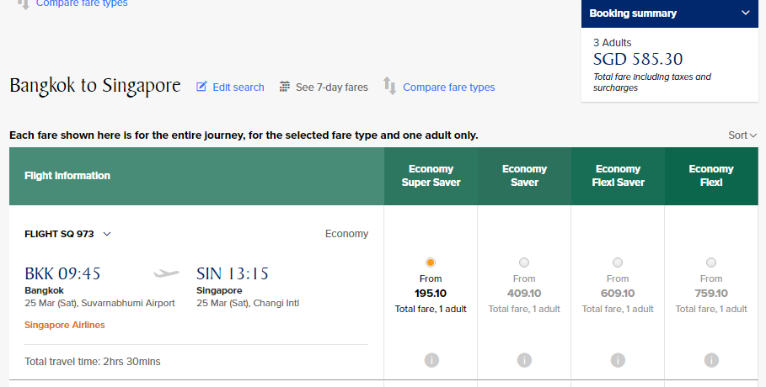Click the Economy Flexi column header

[711, 176]
